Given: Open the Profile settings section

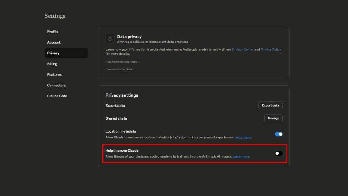Looking at the screenshot, I should [53, 32].
